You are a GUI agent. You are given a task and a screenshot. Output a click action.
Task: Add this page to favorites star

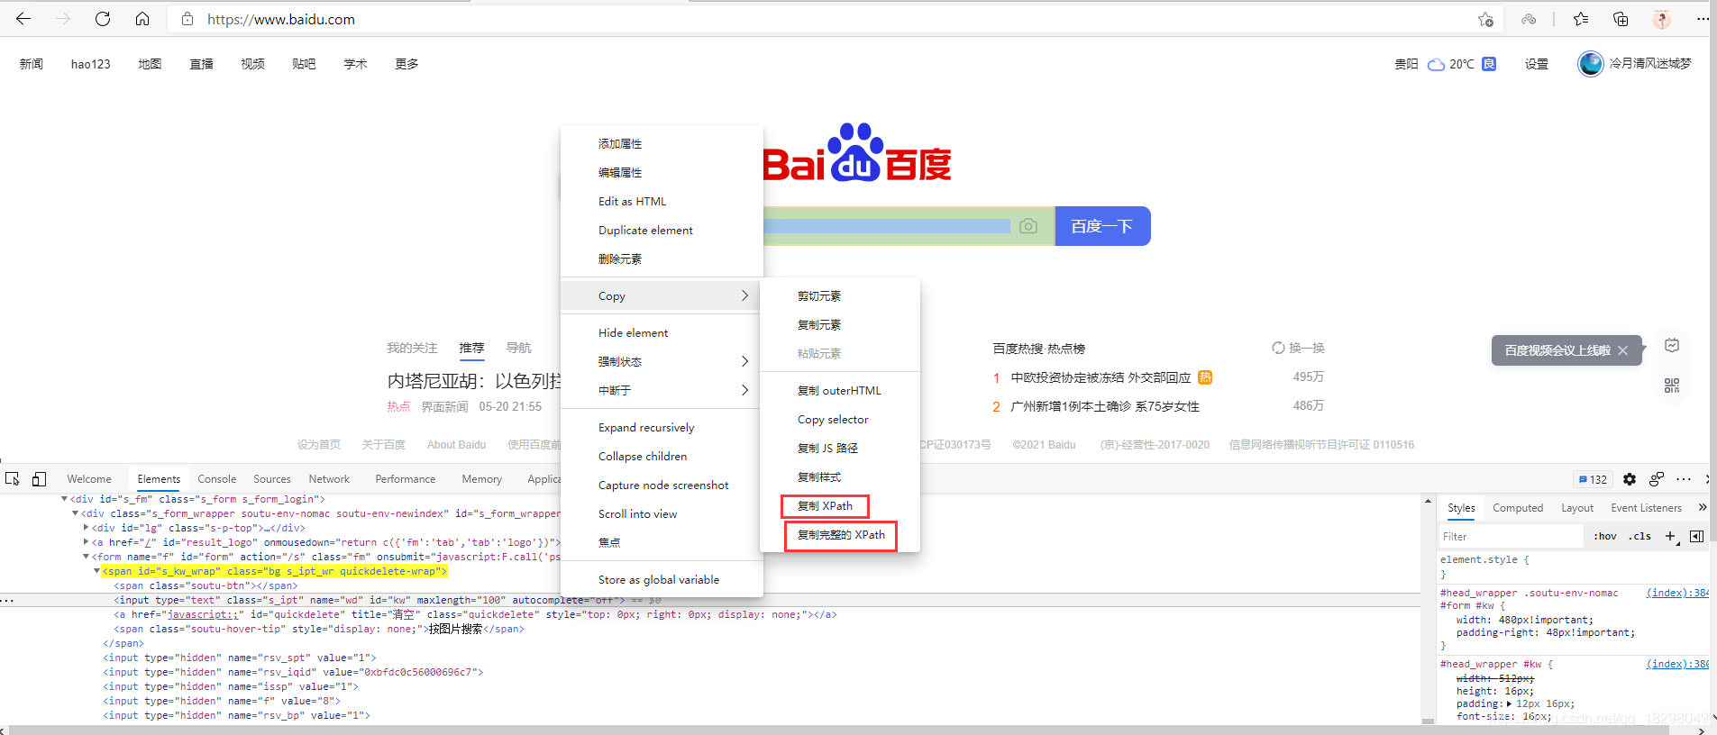point(1485,19)
